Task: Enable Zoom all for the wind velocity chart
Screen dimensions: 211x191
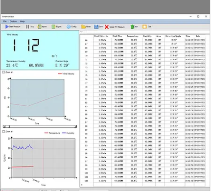Action: 3,72
